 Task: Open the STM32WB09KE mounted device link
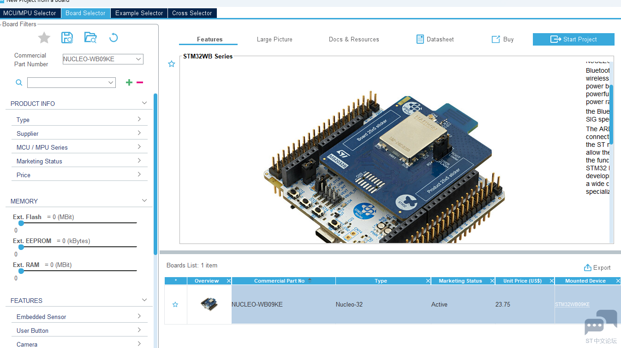(x=572, y=304)
